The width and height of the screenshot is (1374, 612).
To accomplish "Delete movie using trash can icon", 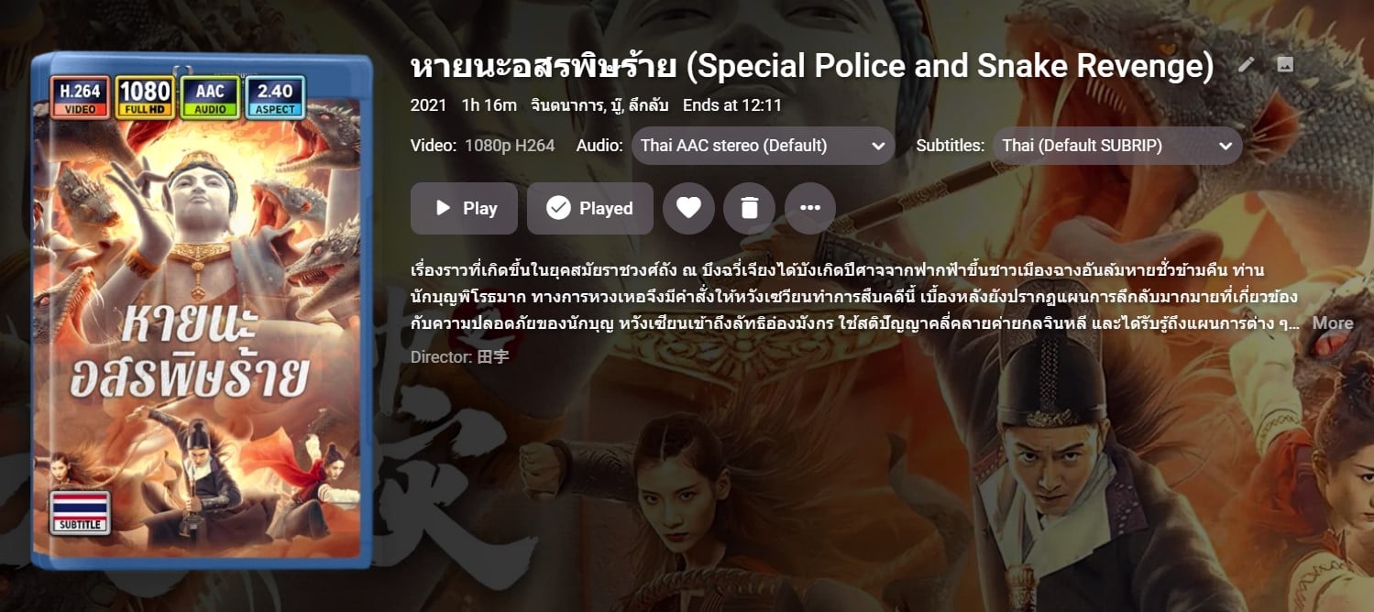I will click(x=749, y=208).
